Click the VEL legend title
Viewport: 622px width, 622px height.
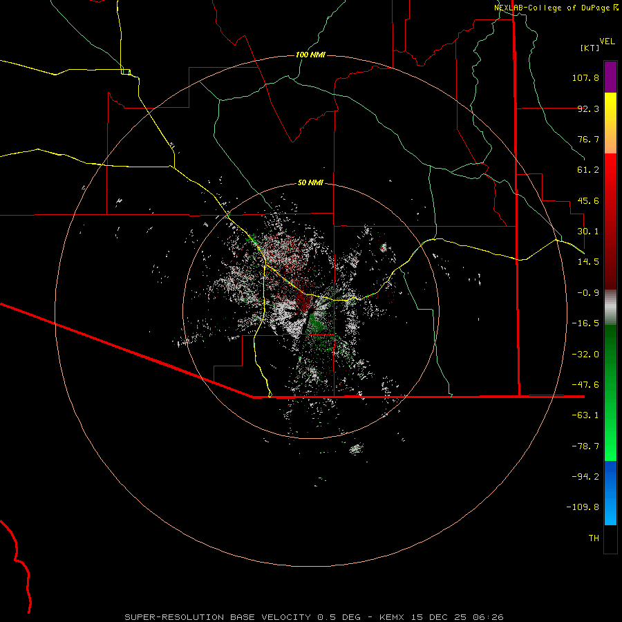point(607,41)
